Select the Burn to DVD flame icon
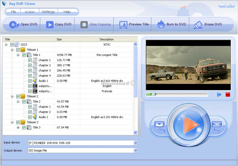 [x=161, y=25]
